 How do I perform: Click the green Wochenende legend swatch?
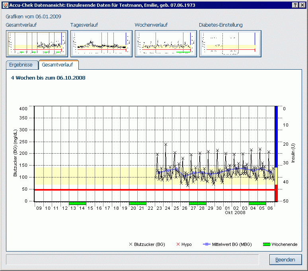coord(267,244)
